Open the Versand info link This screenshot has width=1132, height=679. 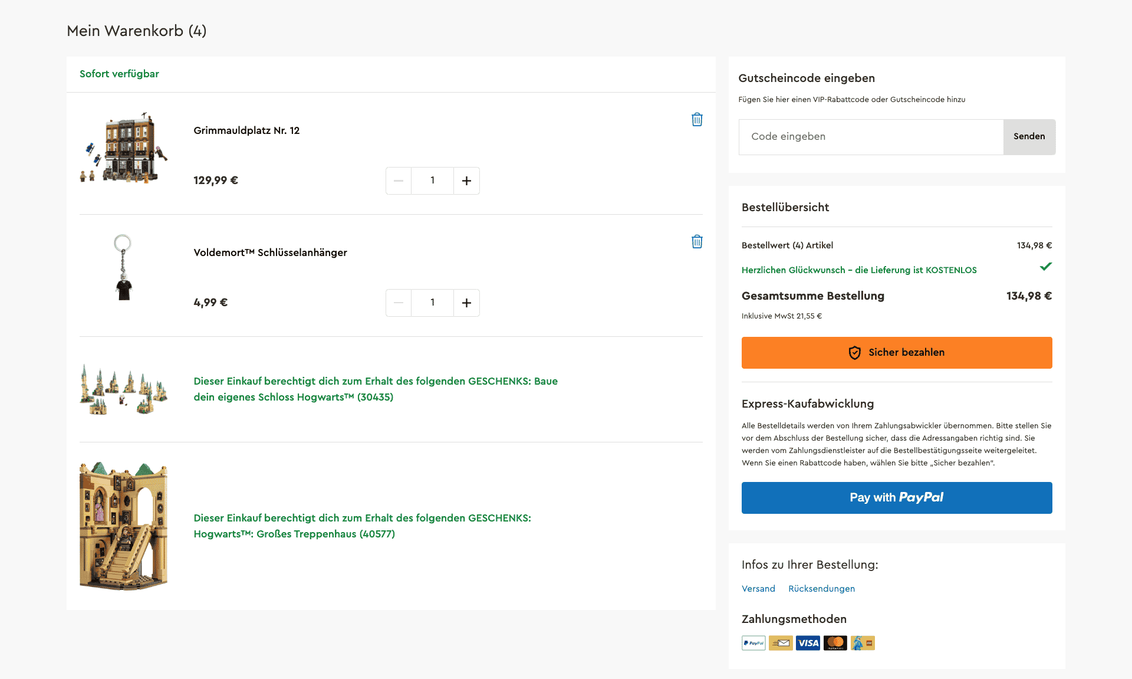[758, 589]
